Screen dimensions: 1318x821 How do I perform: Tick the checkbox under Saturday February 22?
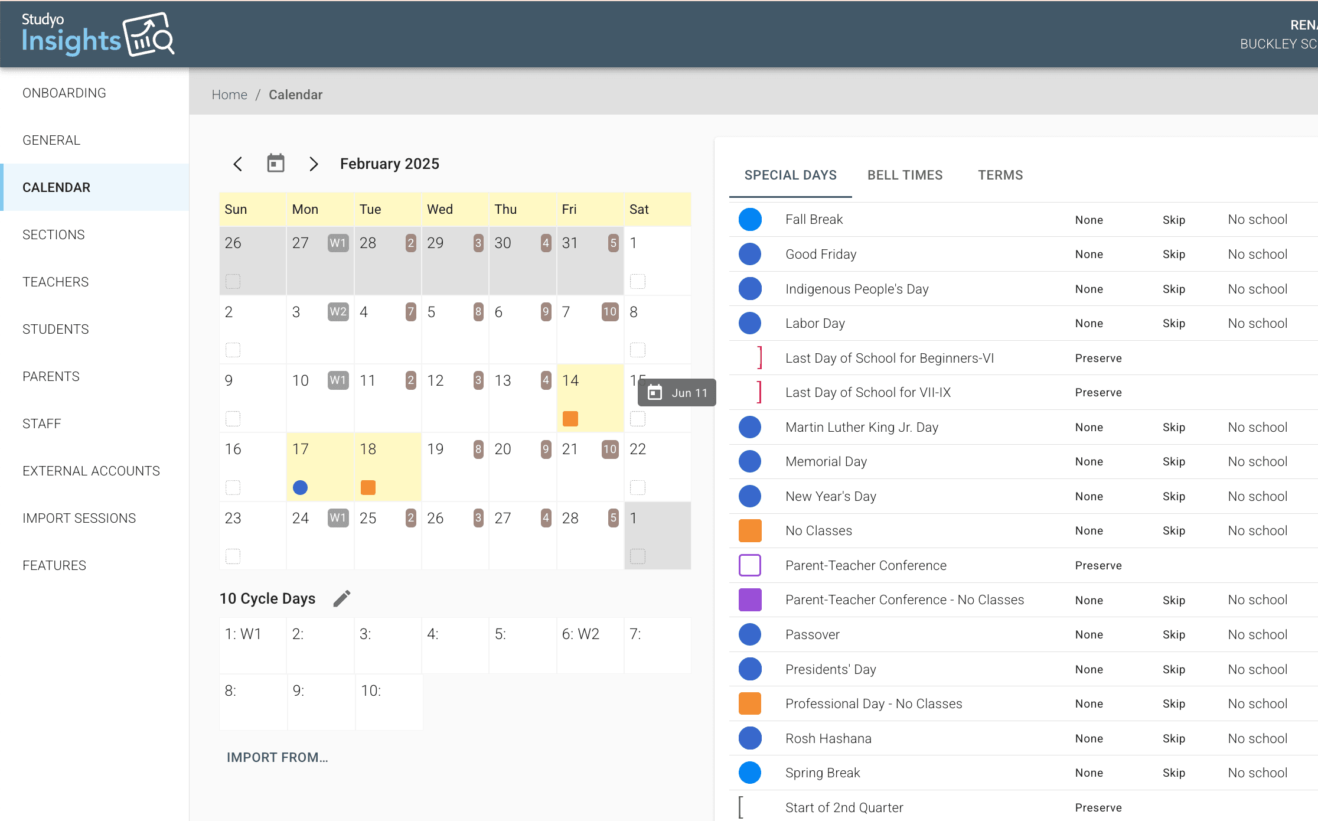[x=638, y=487]
